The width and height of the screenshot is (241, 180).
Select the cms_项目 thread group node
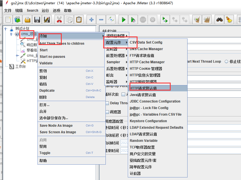pos(29,34)
